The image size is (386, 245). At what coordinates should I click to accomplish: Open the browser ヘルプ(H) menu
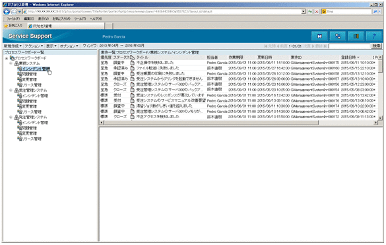click(96, 18)
